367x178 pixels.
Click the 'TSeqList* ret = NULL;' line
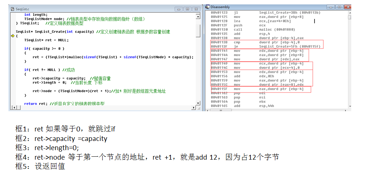point(46,40)
